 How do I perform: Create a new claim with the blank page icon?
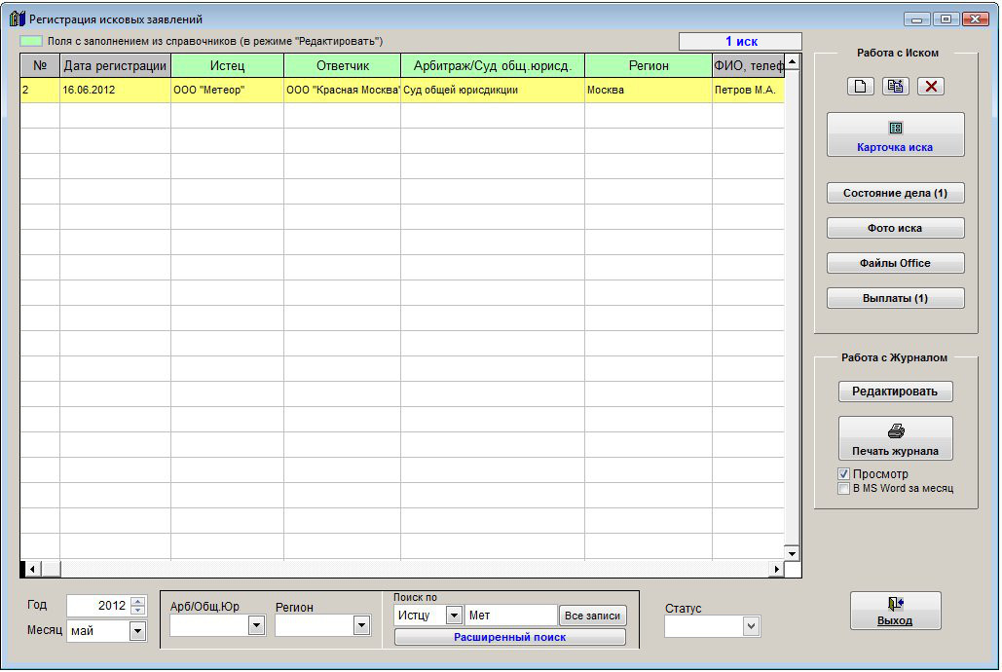[x=860, y=87]
